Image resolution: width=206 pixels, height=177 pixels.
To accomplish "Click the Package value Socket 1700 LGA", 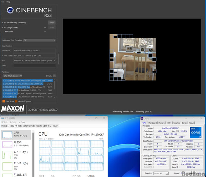I will (x=170, y=134).
